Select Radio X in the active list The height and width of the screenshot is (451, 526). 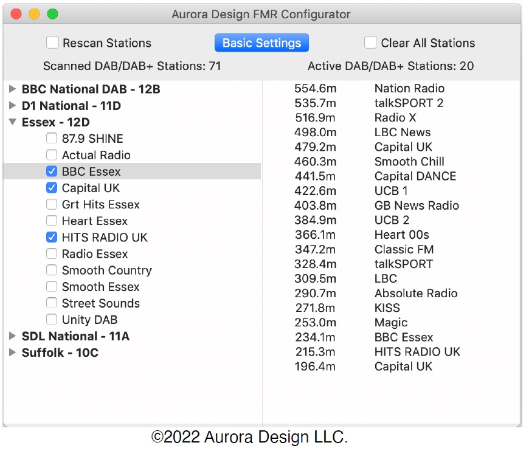[x=395, y=117]
